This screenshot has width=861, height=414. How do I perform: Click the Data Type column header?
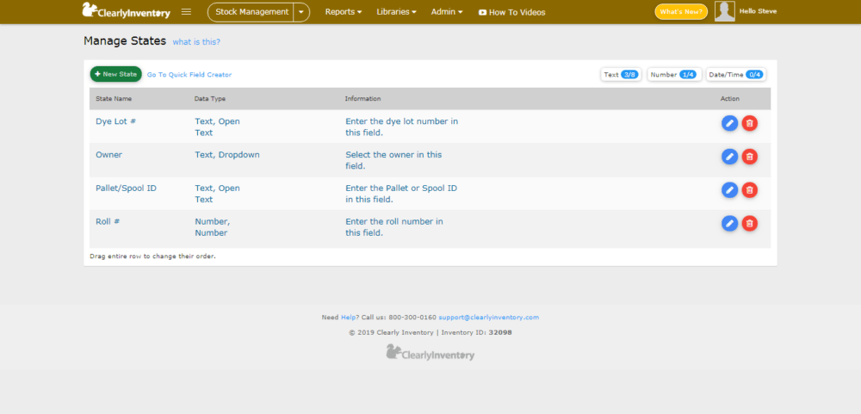[210, 99]
